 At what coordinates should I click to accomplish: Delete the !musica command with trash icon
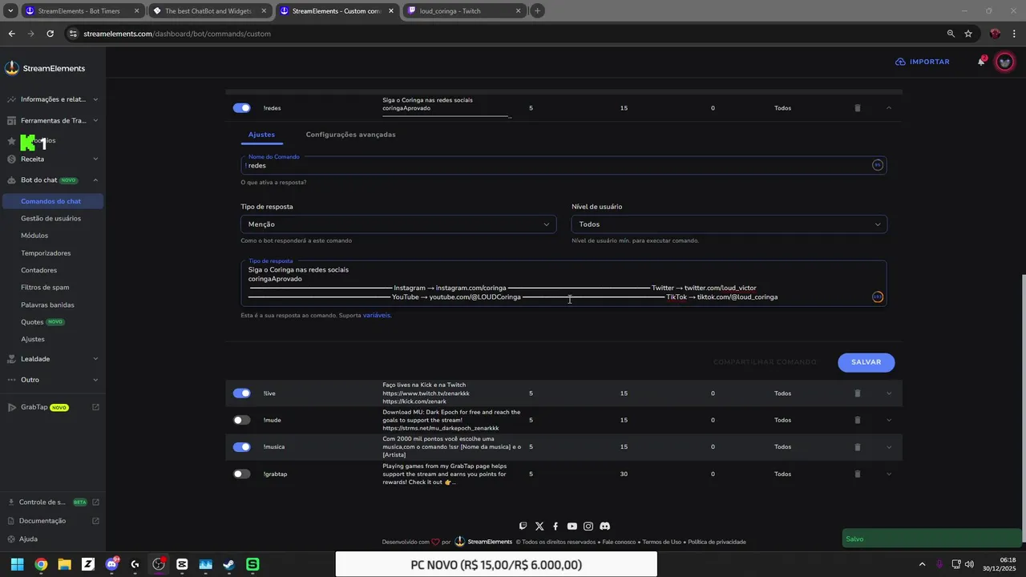click(x=857, y=447)
